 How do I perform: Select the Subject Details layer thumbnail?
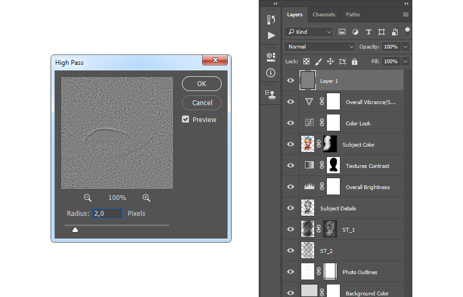click(x=307, y=208)
